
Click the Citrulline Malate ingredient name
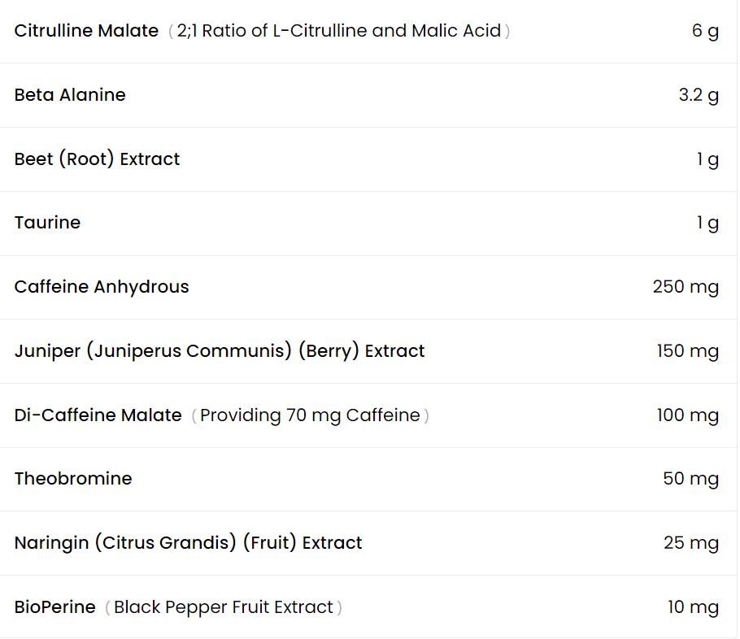click(x=86, y=31)
